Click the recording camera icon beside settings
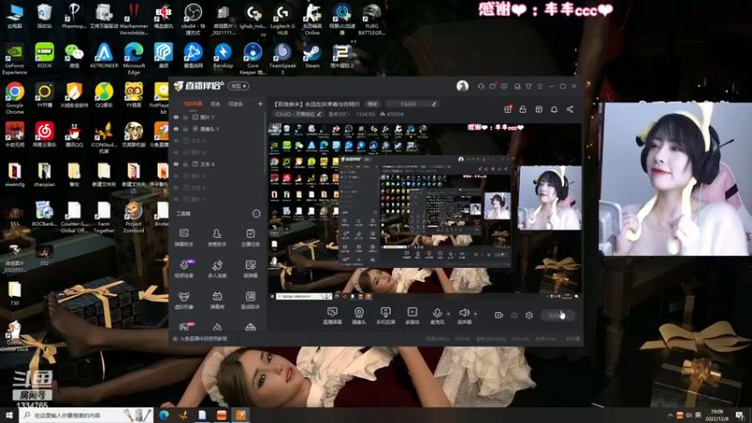The width and height of the screenshot is (752, 423). click(x=499, y=315)
